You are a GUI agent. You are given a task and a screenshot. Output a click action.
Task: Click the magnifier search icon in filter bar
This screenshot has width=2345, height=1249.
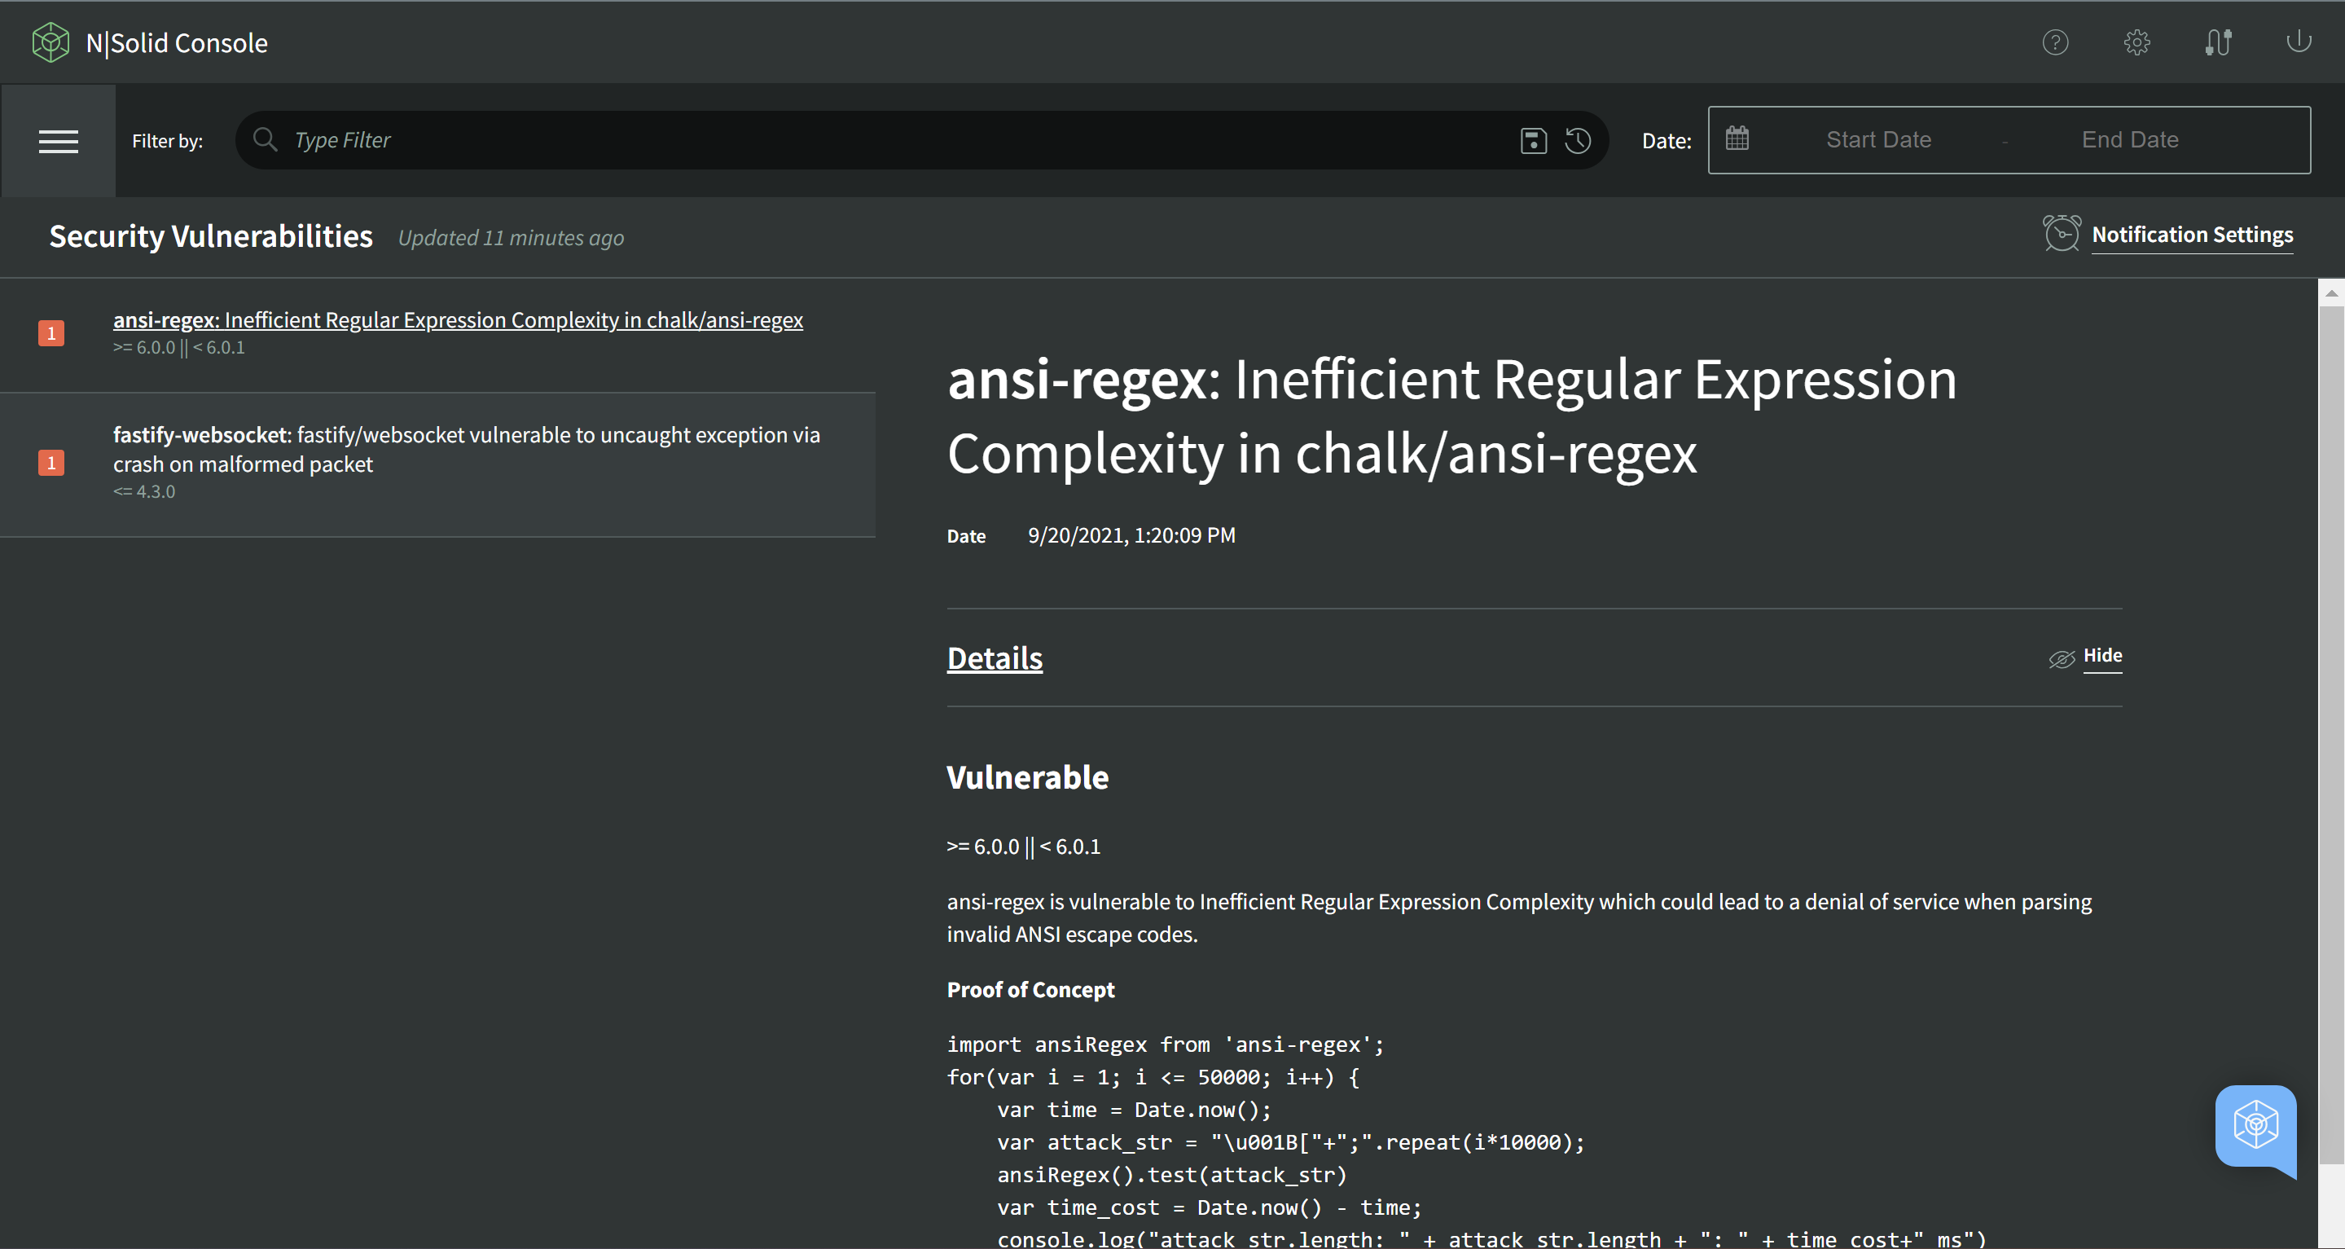pyautogui.click(x=265, y=139)
